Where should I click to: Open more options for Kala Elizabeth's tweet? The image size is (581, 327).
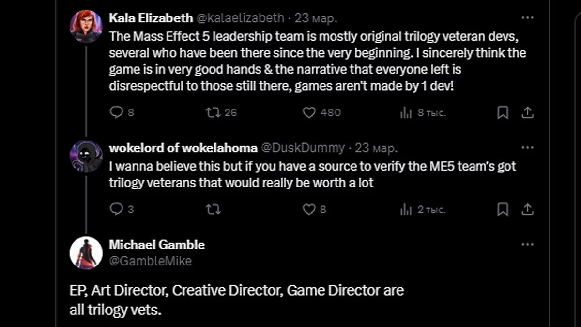(527, 18)
